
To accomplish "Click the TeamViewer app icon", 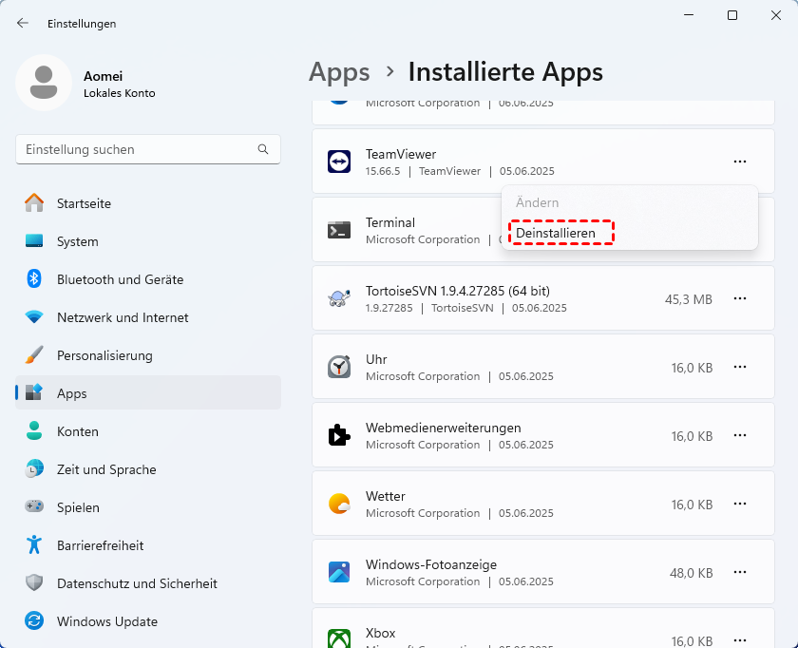I will pos(339,162).
